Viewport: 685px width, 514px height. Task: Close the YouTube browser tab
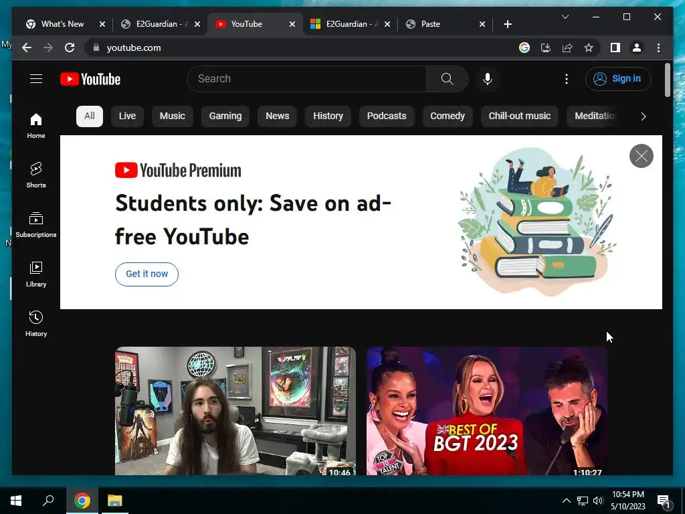292,24
